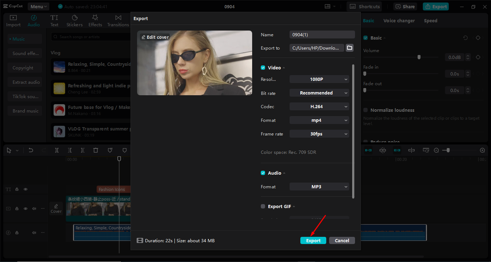Screen dimensions: 491x262
Task: Hide the text track with eye icon
Action: (x=26, y=189)
